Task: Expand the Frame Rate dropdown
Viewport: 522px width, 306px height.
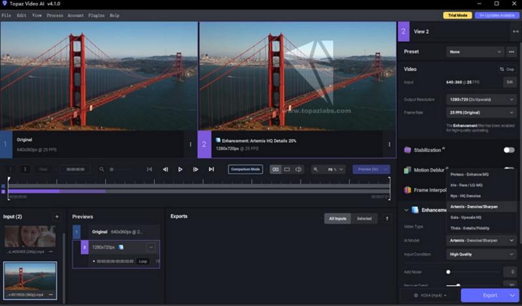Action: (x=481, y=112)
